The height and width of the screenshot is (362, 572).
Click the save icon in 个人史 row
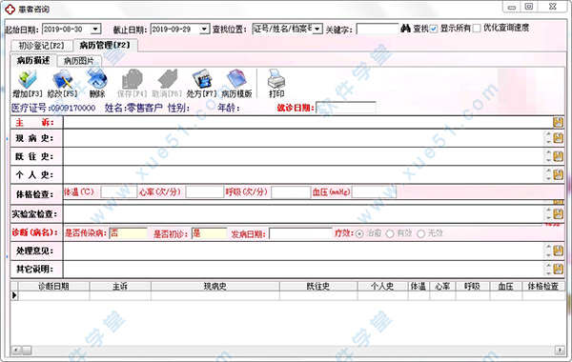coord(558,174)
